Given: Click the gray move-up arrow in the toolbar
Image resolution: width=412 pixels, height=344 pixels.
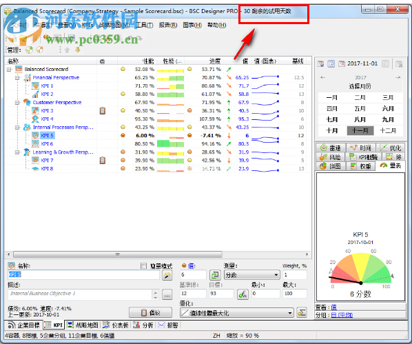Looking at the screenshot, I should pyautogui.click(x=67, y=50).
